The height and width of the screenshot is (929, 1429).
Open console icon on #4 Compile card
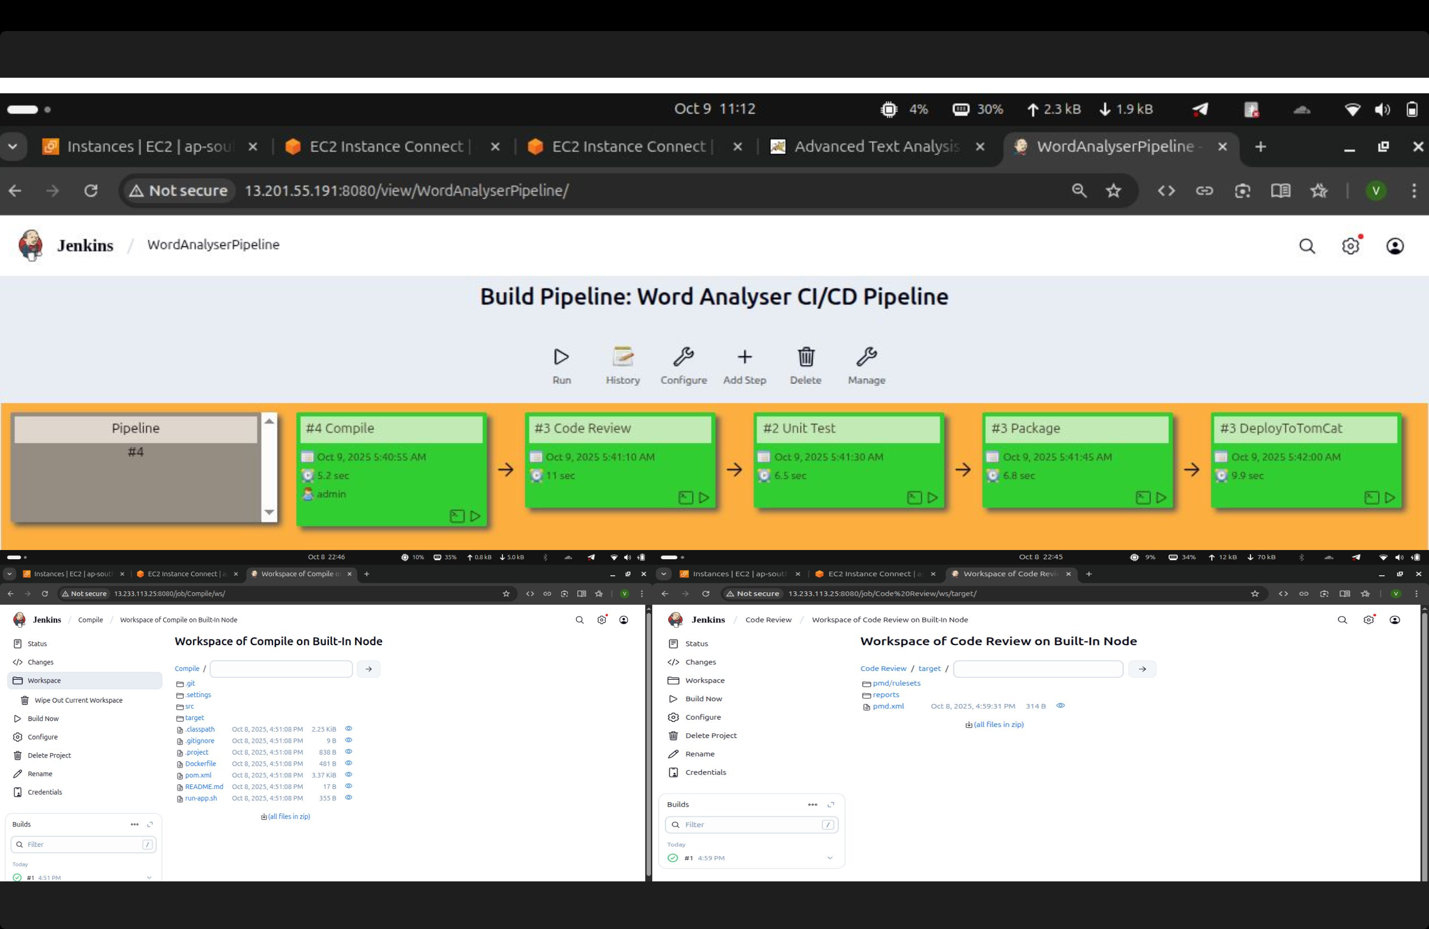click(457, 516)
